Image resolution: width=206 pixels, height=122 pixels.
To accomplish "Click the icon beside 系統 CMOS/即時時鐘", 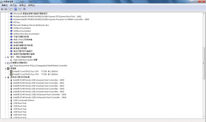I will 11,39.
